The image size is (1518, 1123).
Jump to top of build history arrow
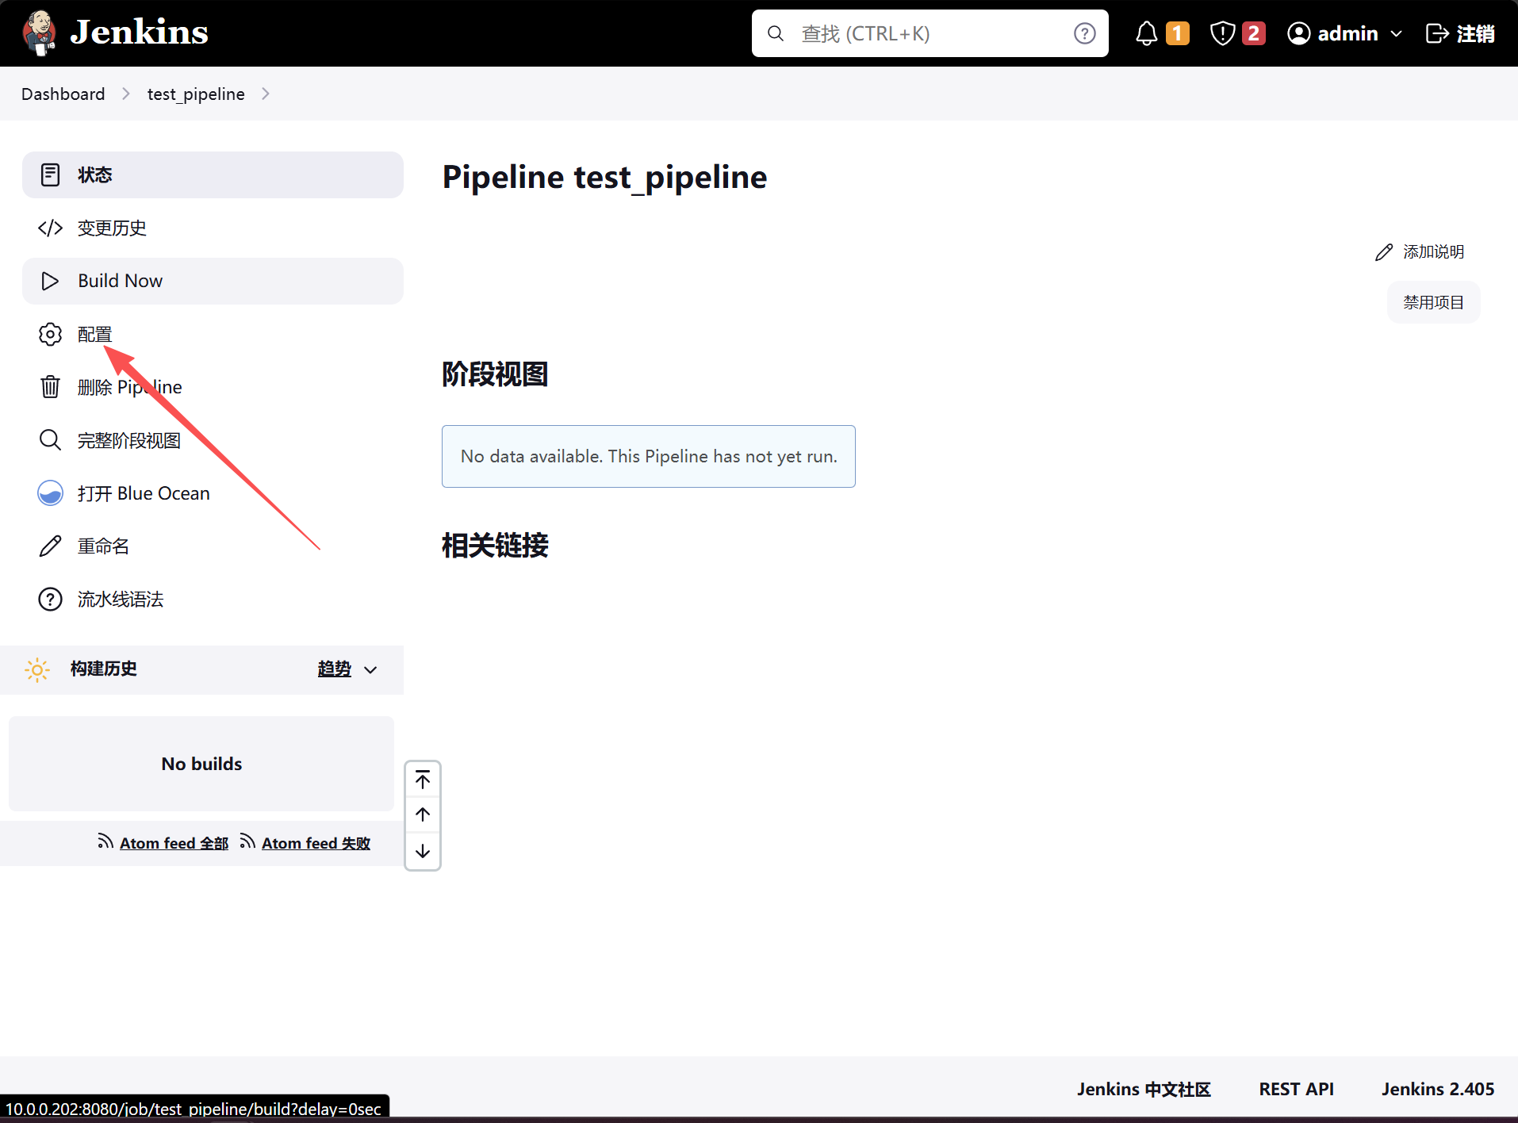coord(423,780)
